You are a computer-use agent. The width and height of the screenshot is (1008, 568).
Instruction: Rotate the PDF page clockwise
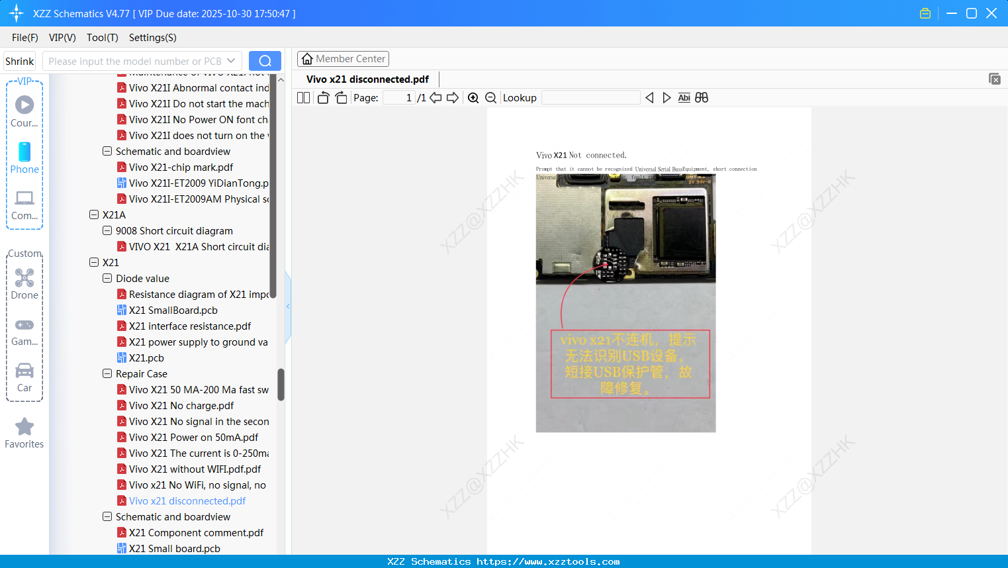click(x=341, y=97)
